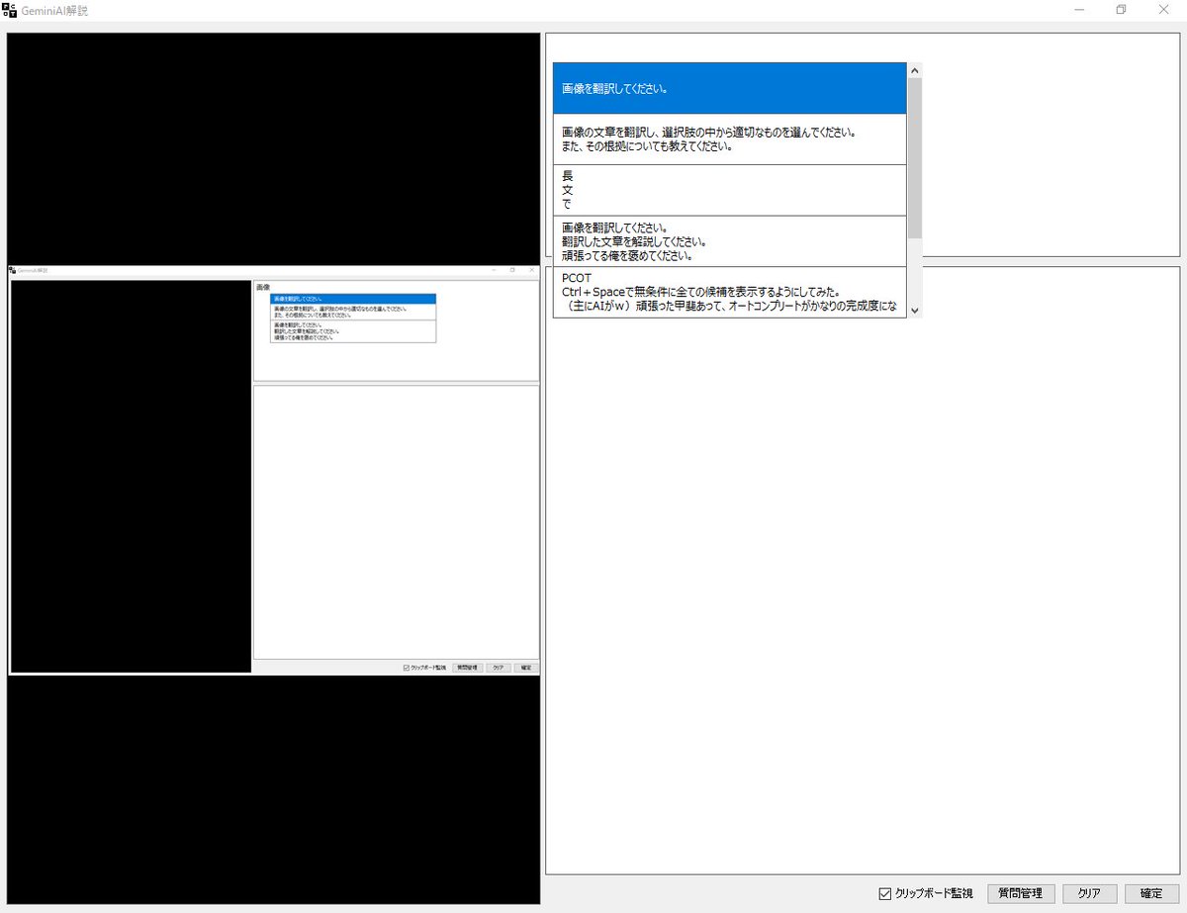Click the GeminiAI解説 app icon in title bar

[11, 10]
